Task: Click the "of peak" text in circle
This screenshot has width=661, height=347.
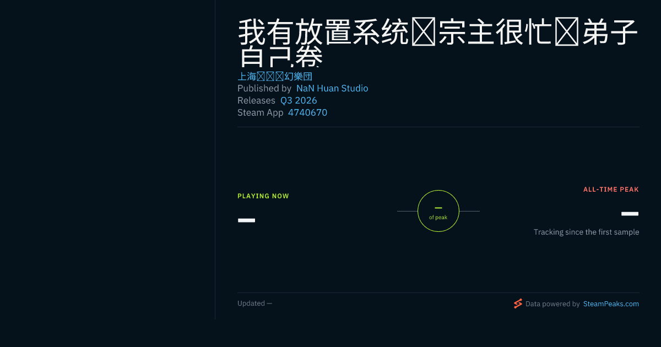Action: pyautogui.click(x=438, y=218)
